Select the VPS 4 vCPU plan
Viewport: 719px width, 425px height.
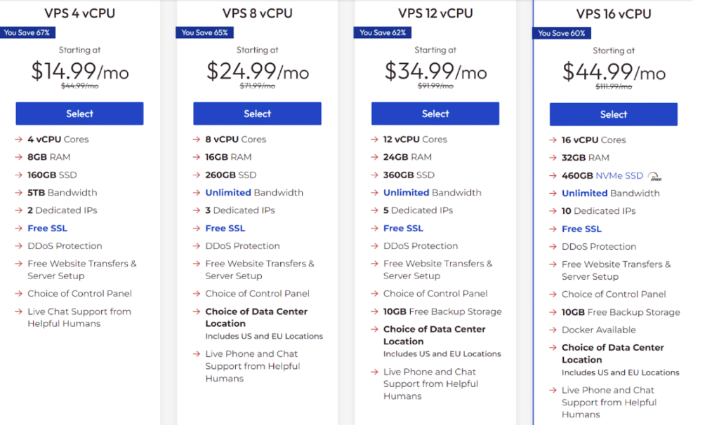(79, 114)
